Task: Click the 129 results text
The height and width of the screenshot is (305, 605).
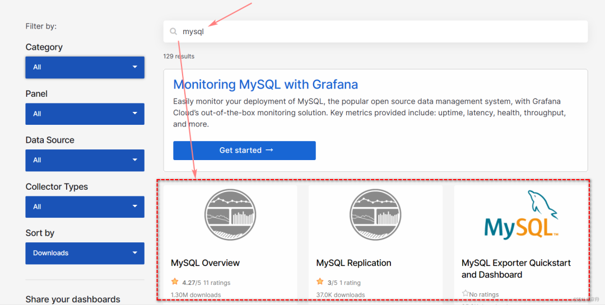Action: pos(179,57)
